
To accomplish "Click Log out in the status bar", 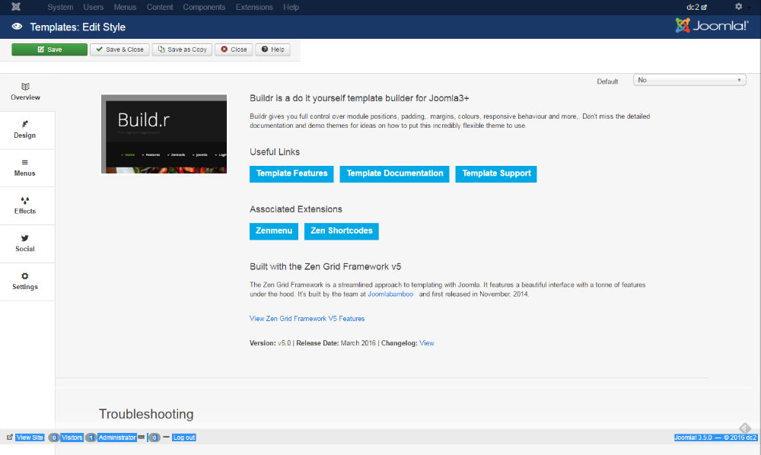I will pos(184,437).
